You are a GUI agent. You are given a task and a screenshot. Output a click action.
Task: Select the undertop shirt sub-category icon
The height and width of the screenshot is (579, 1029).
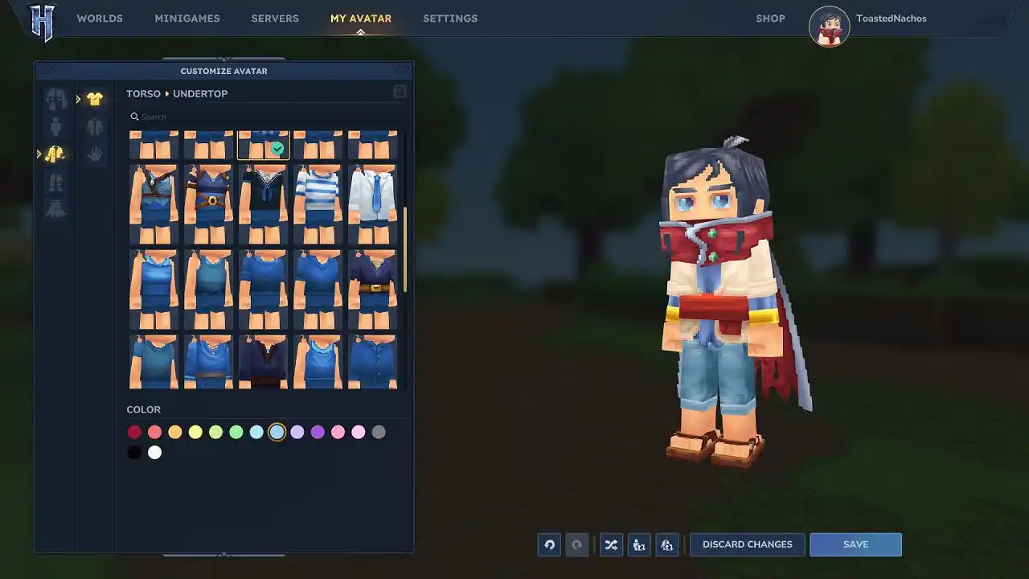(x=94, y=97)
